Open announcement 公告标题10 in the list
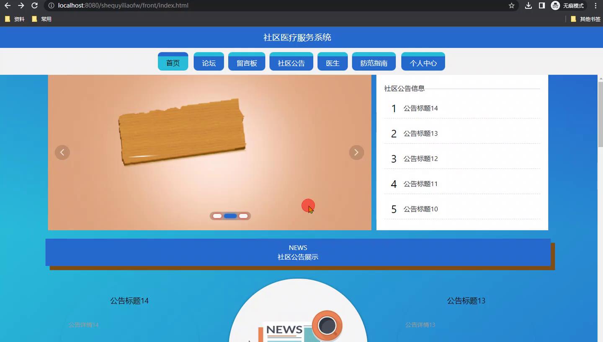Viewport: 603px width, 342px height. 462,209
